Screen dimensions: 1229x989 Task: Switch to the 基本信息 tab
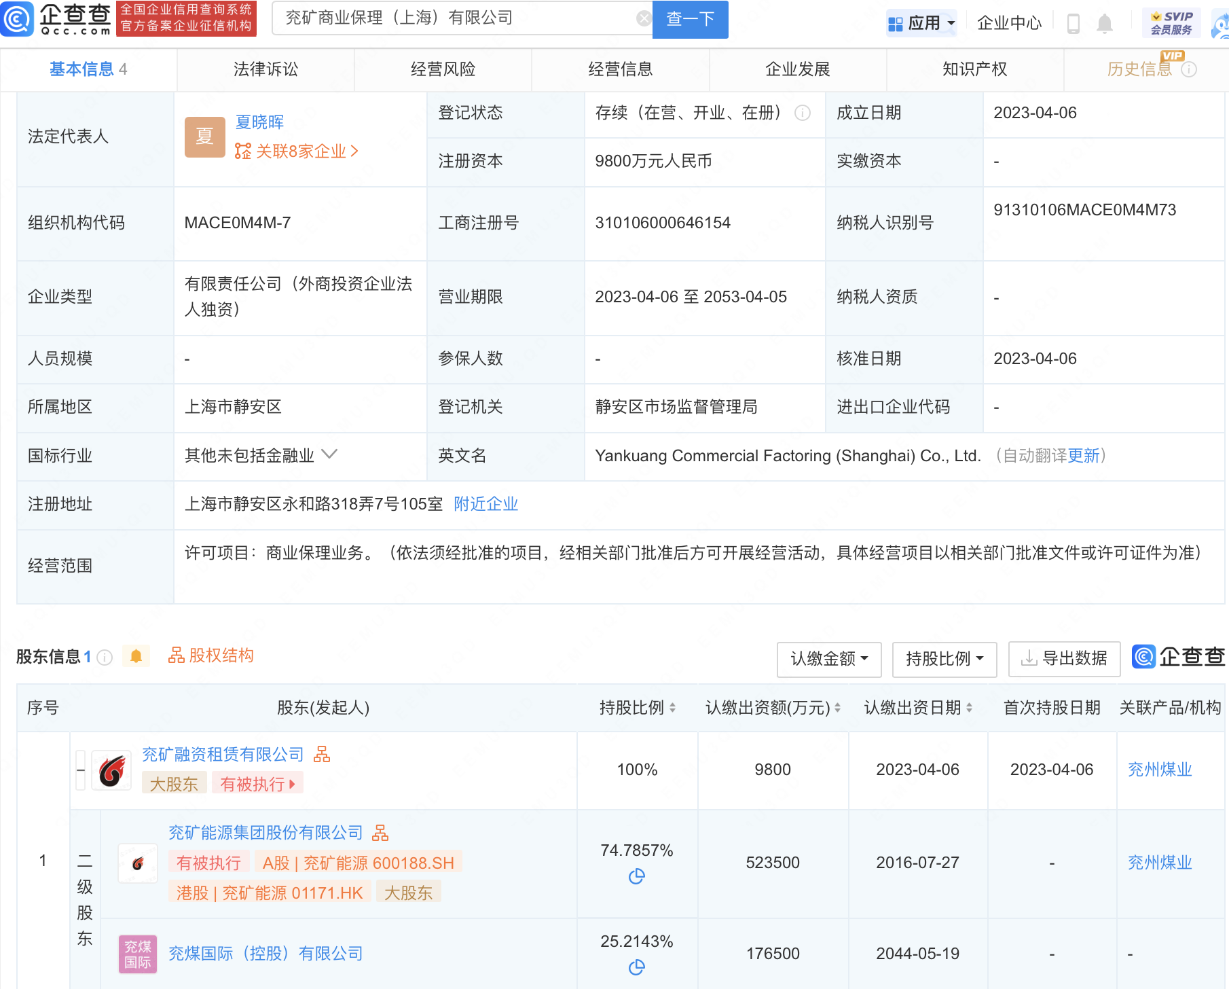(x=88, y=69)
